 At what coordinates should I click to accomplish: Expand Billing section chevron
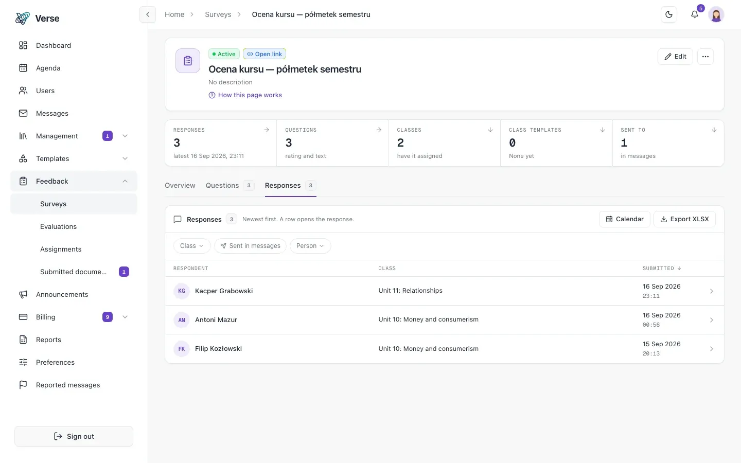[125, 317]
